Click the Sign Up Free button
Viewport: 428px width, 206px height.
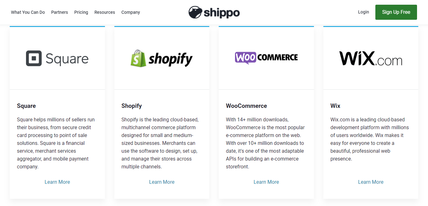pos(396,12)
